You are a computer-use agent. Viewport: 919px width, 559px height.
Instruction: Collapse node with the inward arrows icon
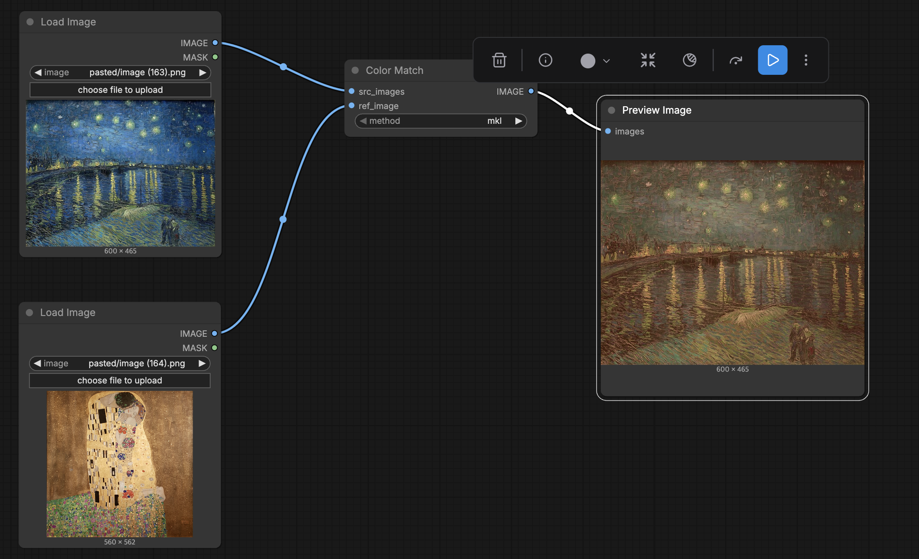648,60
